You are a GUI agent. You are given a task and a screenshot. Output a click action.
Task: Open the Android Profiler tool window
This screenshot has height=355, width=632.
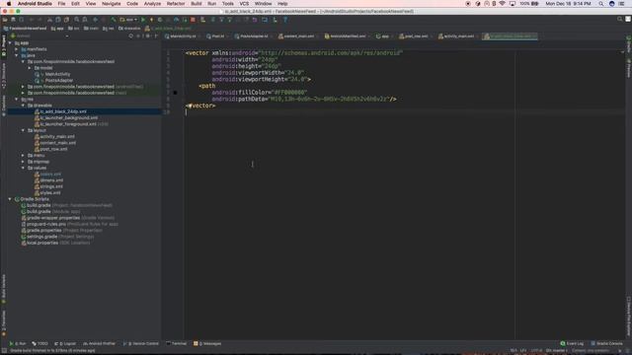(99, 344)
